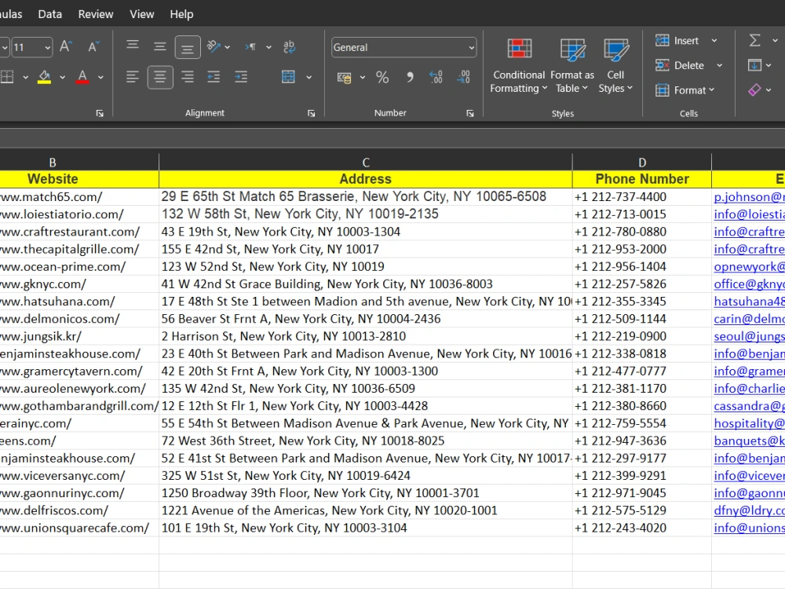Click Decrease Decimal icon

[x=464, y=77]
